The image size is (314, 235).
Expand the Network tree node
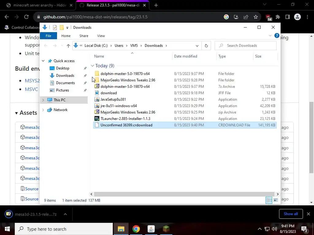tap(43, 110)
